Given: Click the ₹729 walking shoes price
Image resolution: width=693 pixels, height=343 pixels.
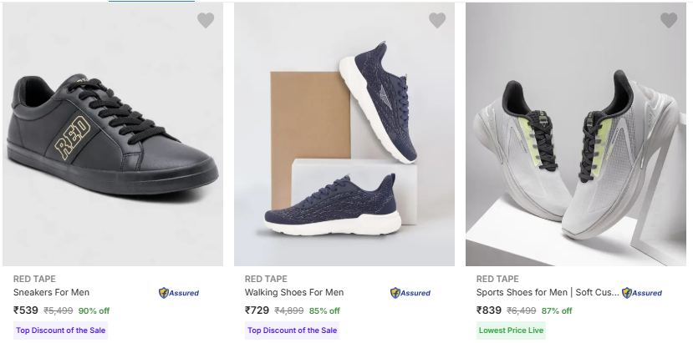Looking at the screenshot, I should (257, 310).
